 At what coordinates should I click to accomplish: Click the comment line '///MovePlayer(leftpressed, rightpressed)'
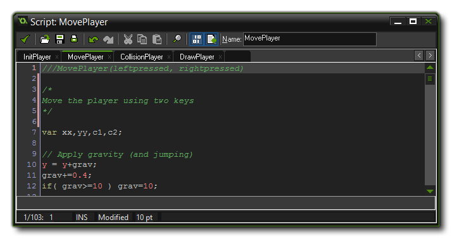point(142,68)
